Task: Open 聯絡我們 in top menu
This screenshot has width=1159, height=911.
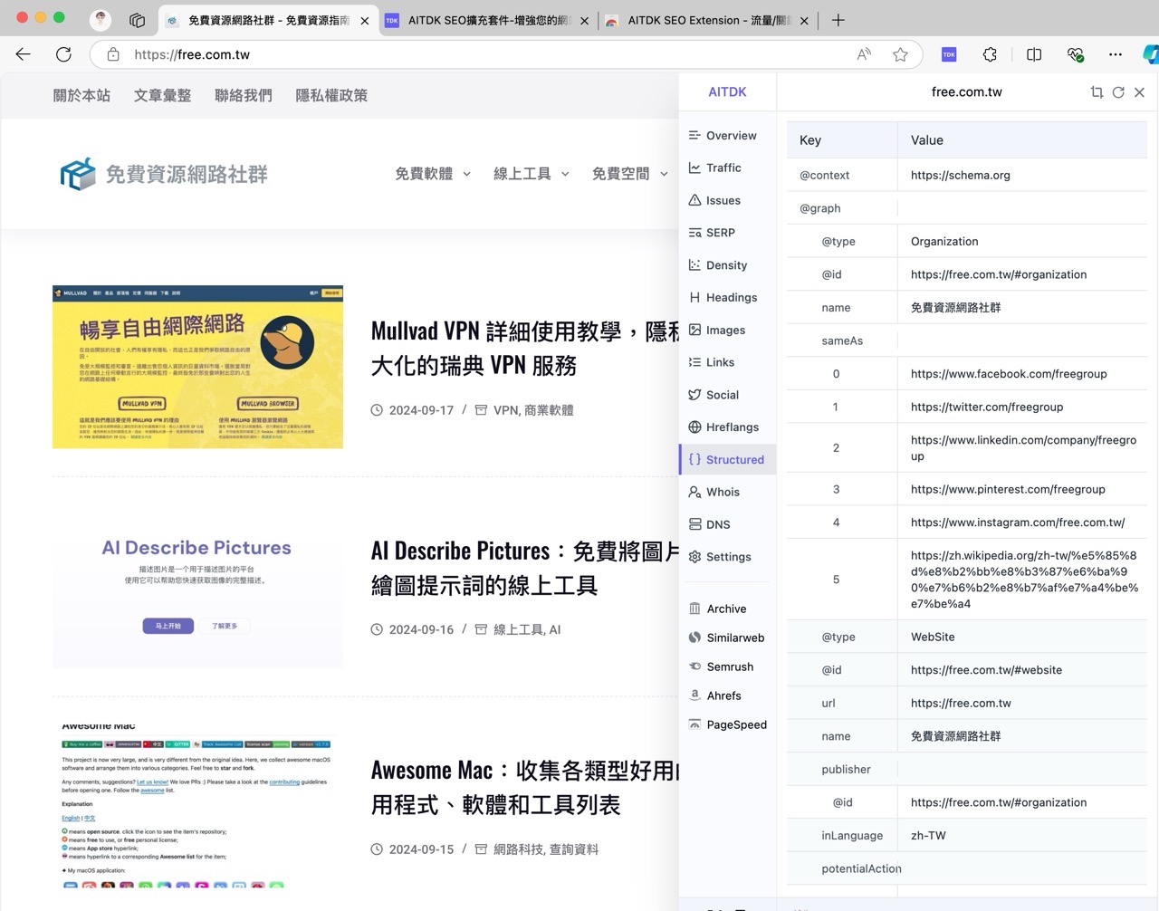Action: (243, 96)
